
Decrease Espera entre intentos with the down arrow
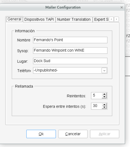(104, 107)
